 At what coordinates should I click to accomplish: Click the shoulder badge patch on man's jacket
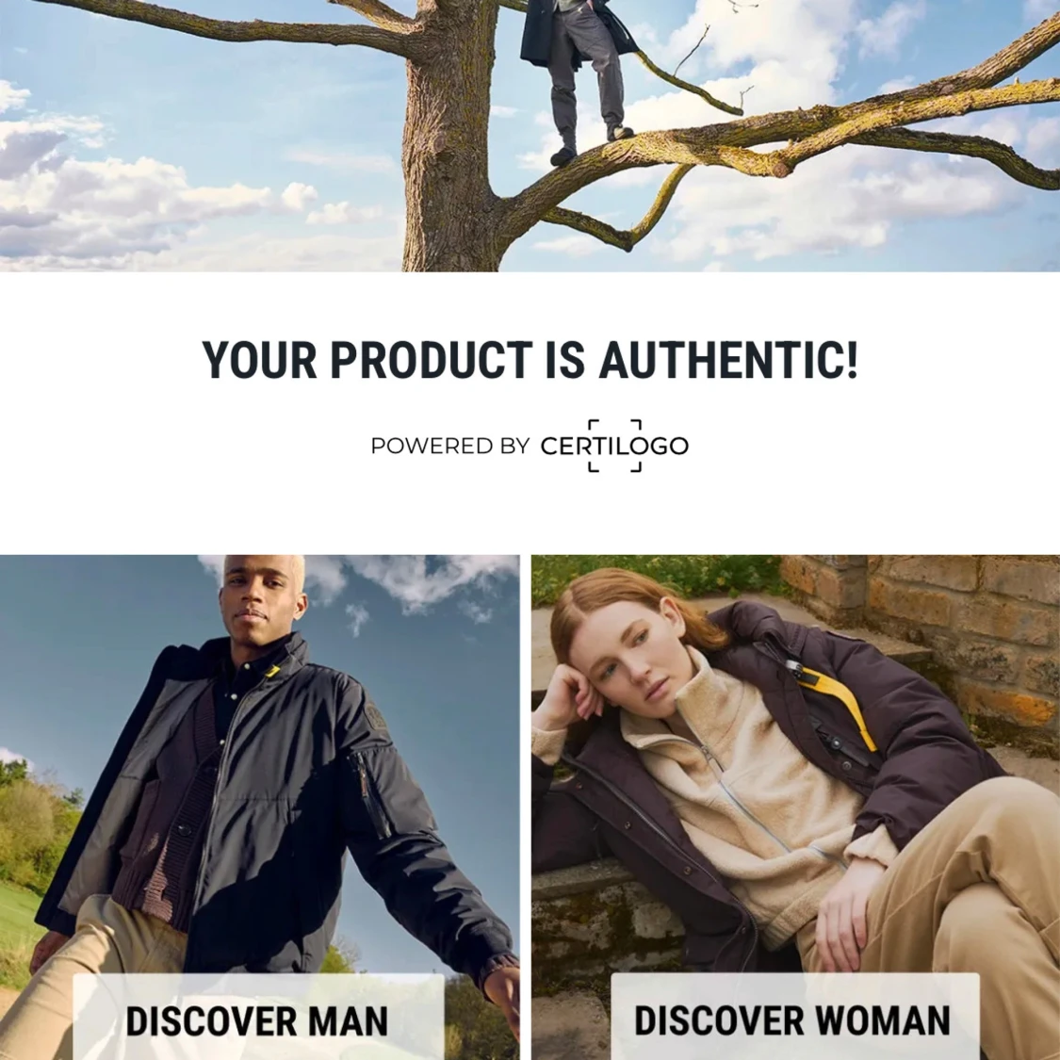375,716
